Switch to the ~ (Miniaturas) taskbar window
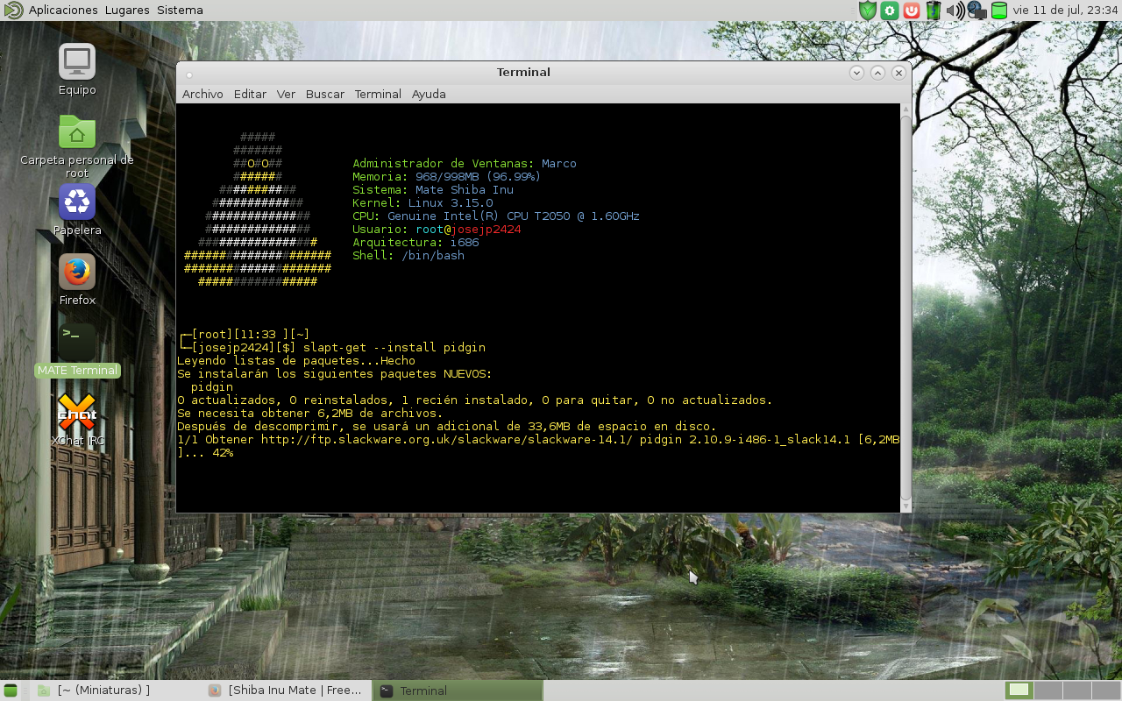The width and height of the screenshot is (1122, 701). pyautogui.click(x=114, y=690)
